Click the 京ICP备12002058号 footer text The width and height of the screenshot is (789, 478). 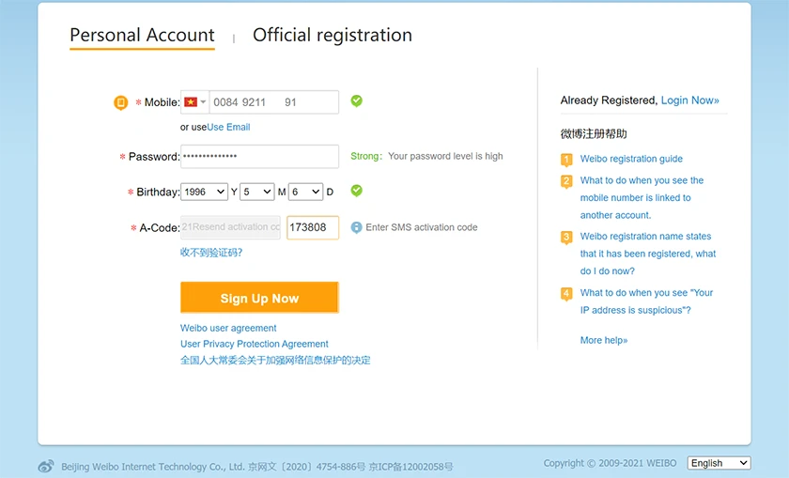tap(410, 467)
